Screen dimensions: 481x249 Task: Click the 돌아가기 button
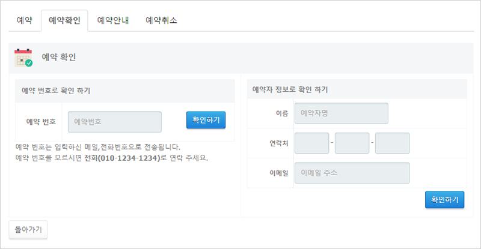click(28, 230)
